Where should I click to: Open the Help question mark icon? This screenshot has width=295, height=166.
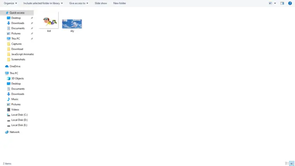290,3
